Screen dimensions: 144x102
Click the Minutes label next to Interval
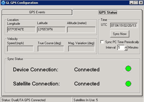(133, 47)
